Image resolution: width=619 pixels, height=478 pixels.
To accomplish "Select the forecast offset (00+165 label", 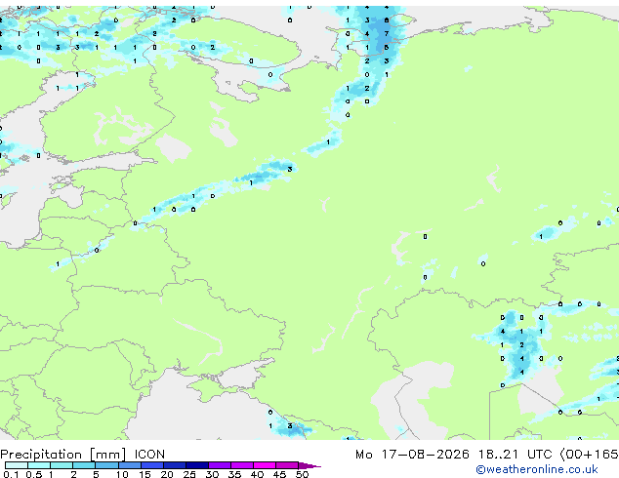I will point(589,455).
